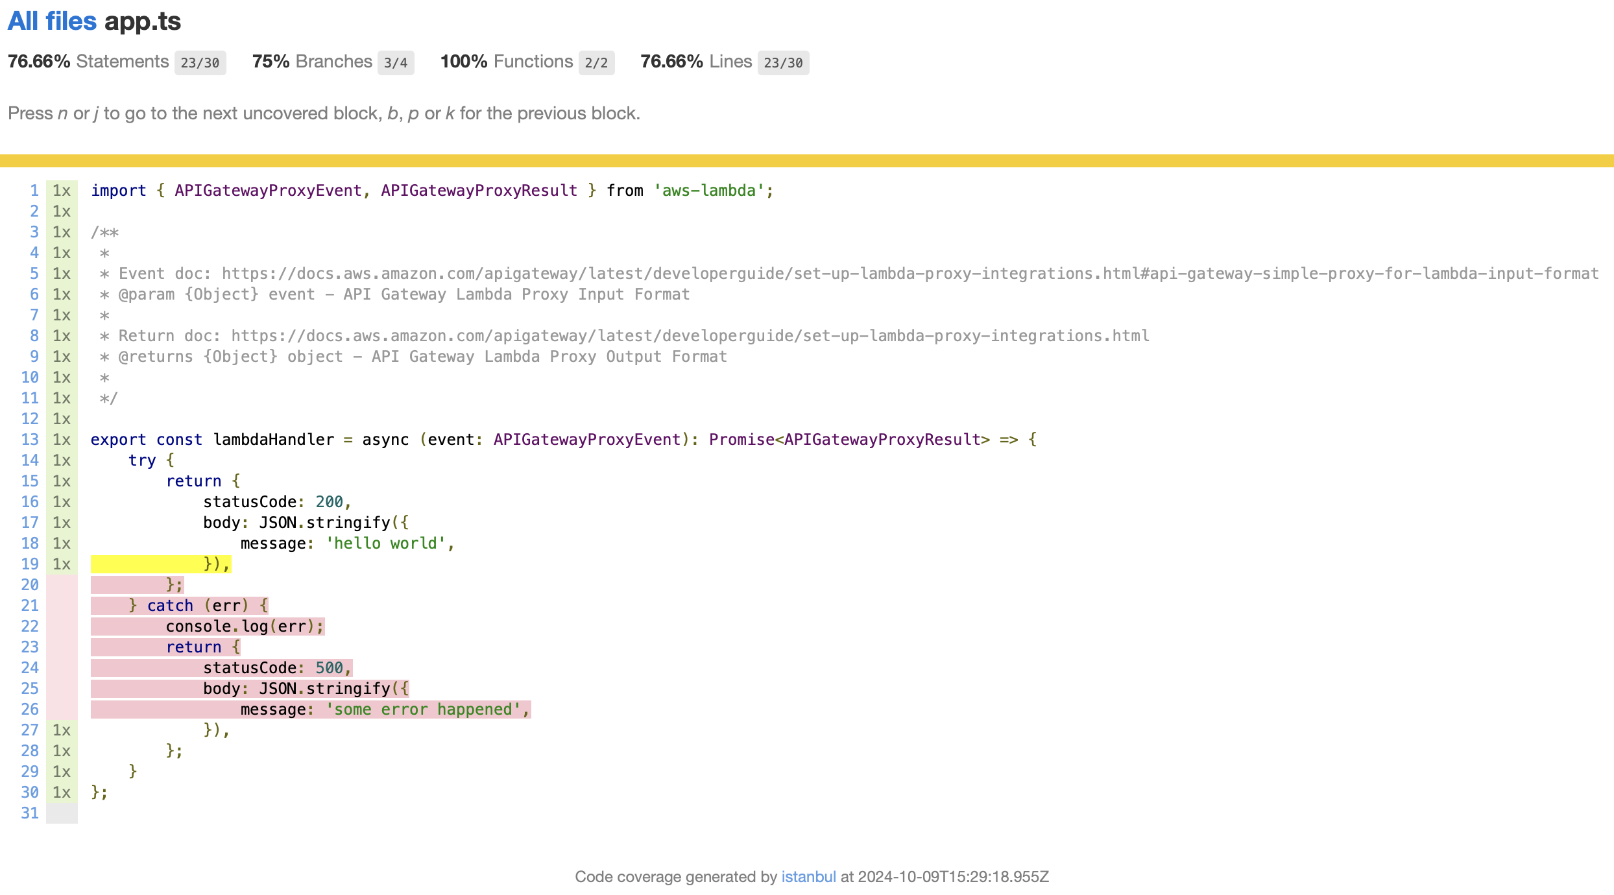Image resolution: width=1614 pixels, height=895 pixels.
Task: Click the Lines 23/30 fraction badge
Action: [x=783, y=63]
